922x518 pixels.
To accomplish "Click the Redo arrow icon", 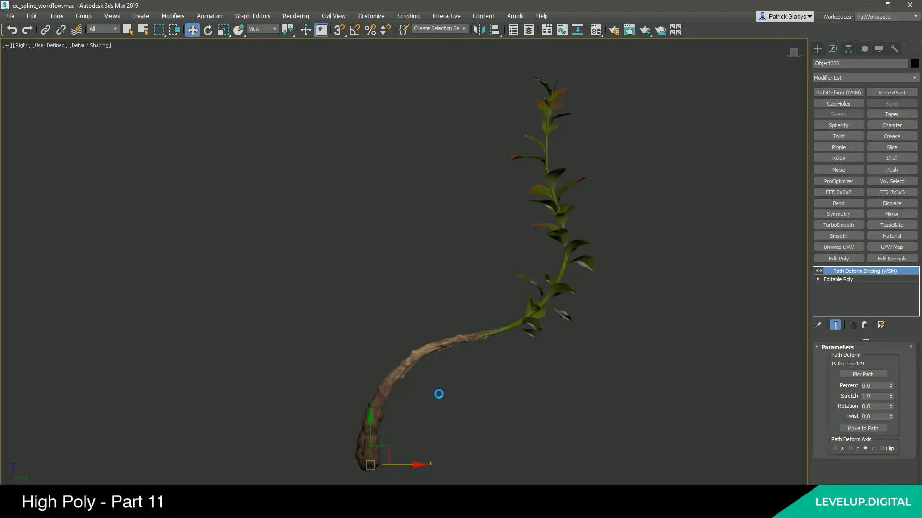I will click(27, 30).
